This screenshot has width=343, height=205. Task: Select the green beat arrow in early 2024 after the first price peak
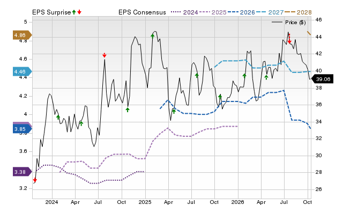(58, 117)
